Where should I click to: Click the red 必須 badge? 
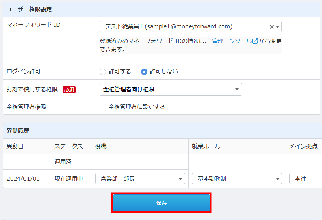(69, 90)
